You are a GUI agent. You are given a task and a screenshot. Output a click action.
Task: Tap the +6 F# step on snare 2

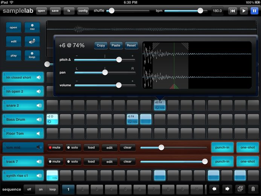coord(160,105)
